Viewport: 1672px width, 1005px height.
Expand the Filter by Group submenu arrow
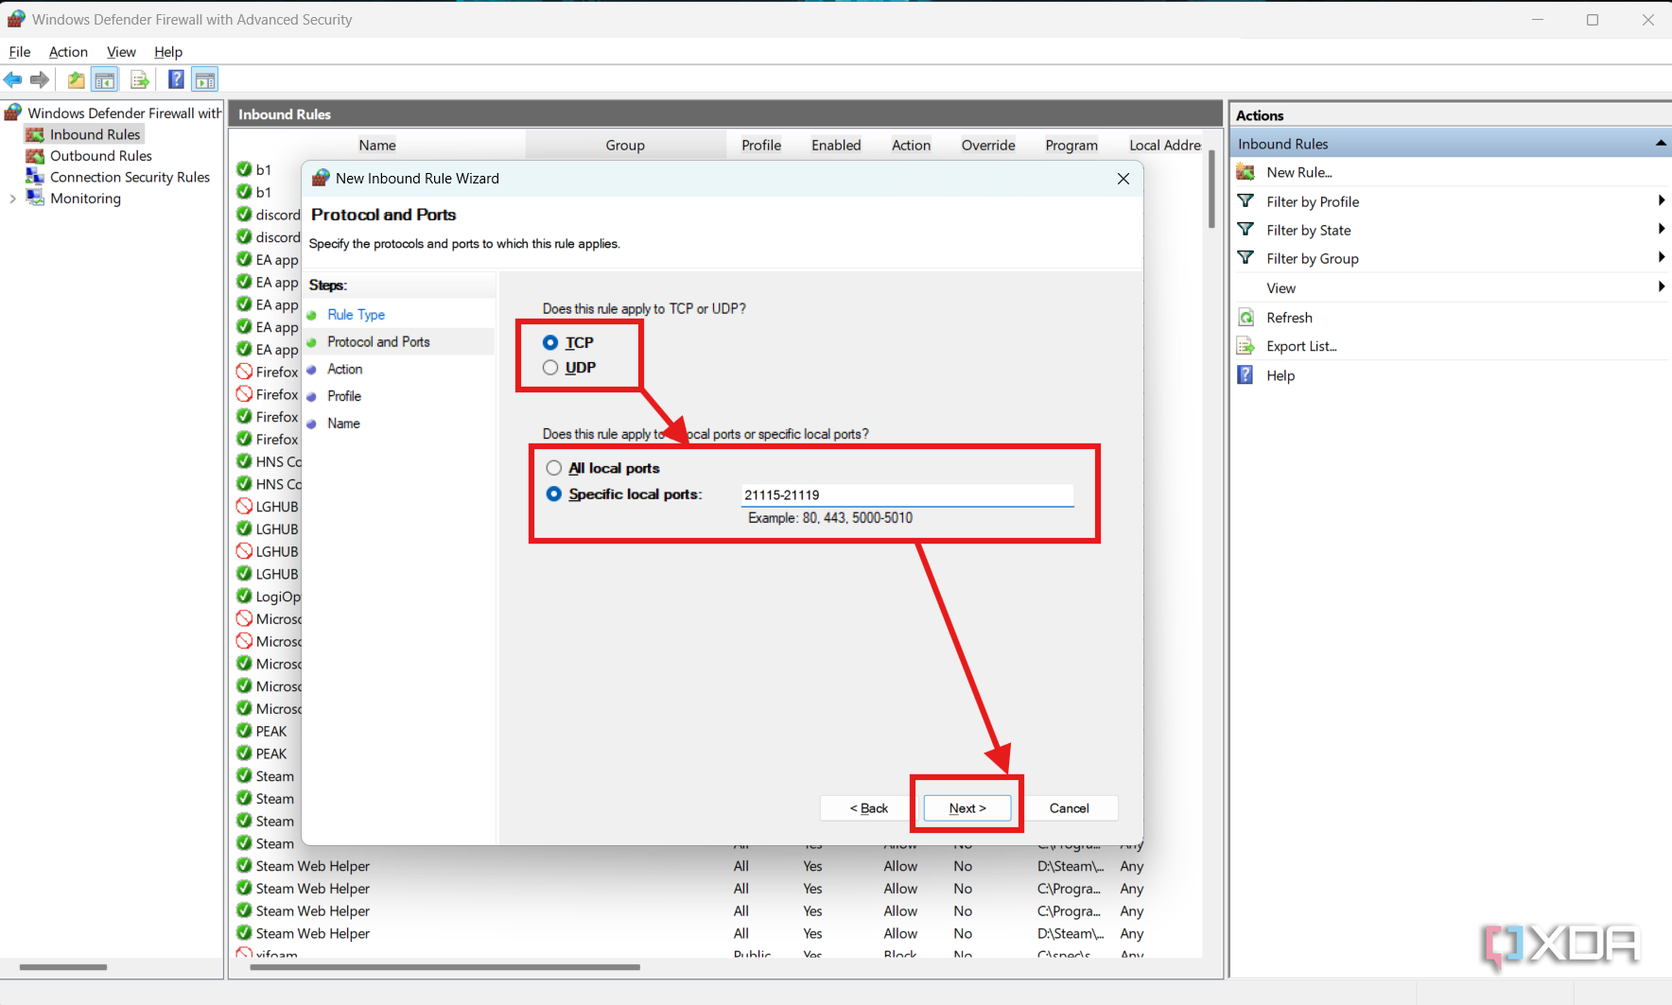coord(1661,257)
